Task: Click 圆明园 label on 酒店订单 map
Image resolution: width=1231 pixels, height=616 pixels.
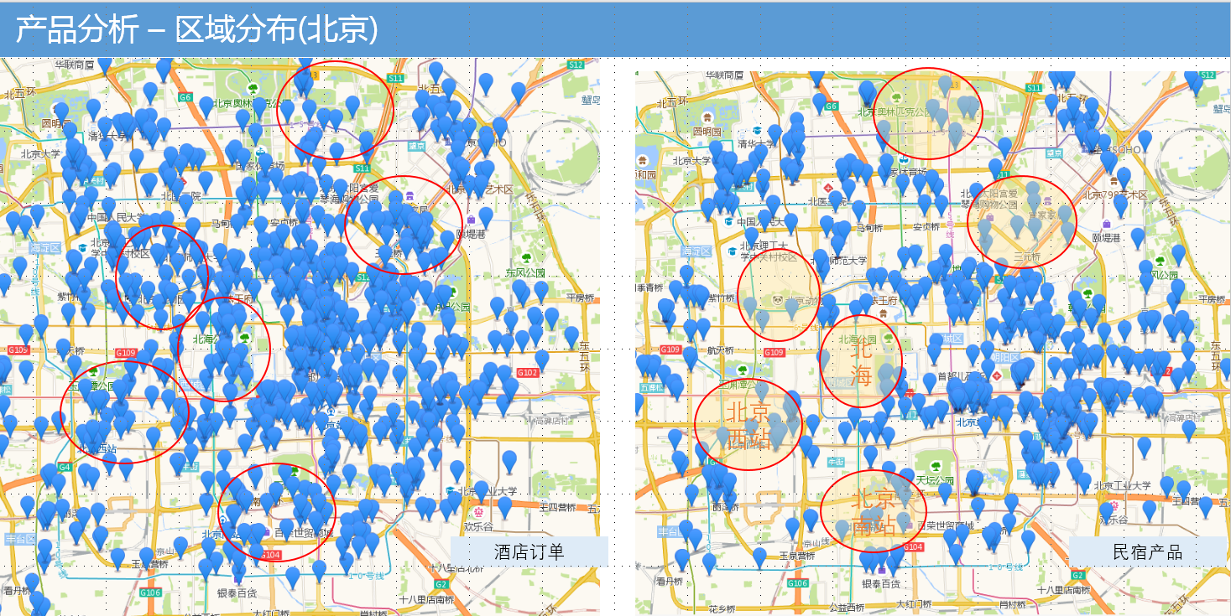Action: click(x=55, y=123)
